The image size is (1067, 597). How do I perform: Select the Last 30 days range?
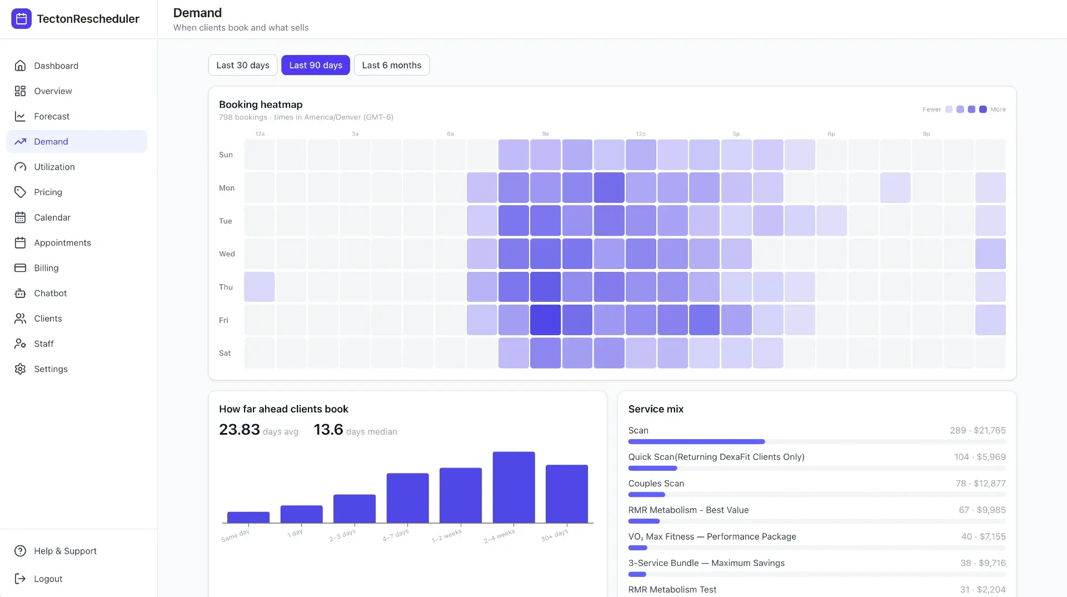coord(243,65)
